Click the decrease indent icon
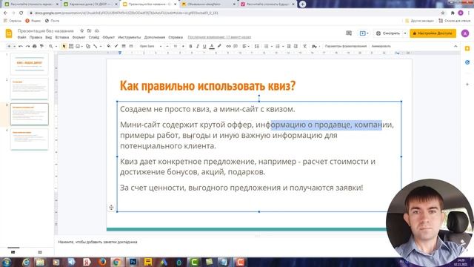The width and height of the screenshot is (474, 267). [289, 46]
